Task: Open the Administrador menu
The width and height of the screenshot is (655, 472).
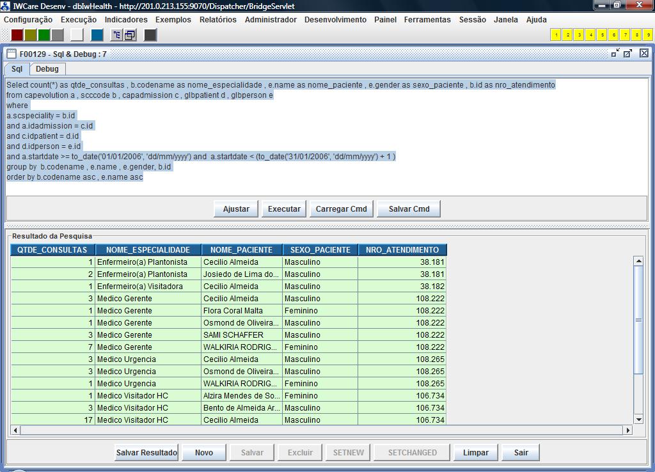Action: (271, 20)
